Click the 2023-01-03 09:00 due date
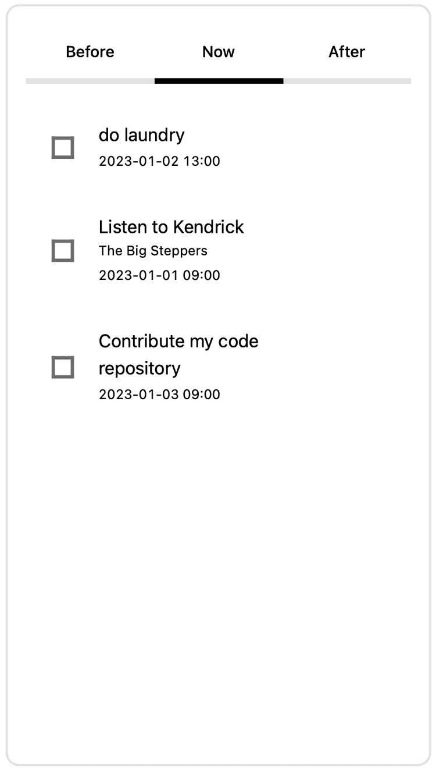The width and height of the screenshot is (436, 771). [159, 395]
